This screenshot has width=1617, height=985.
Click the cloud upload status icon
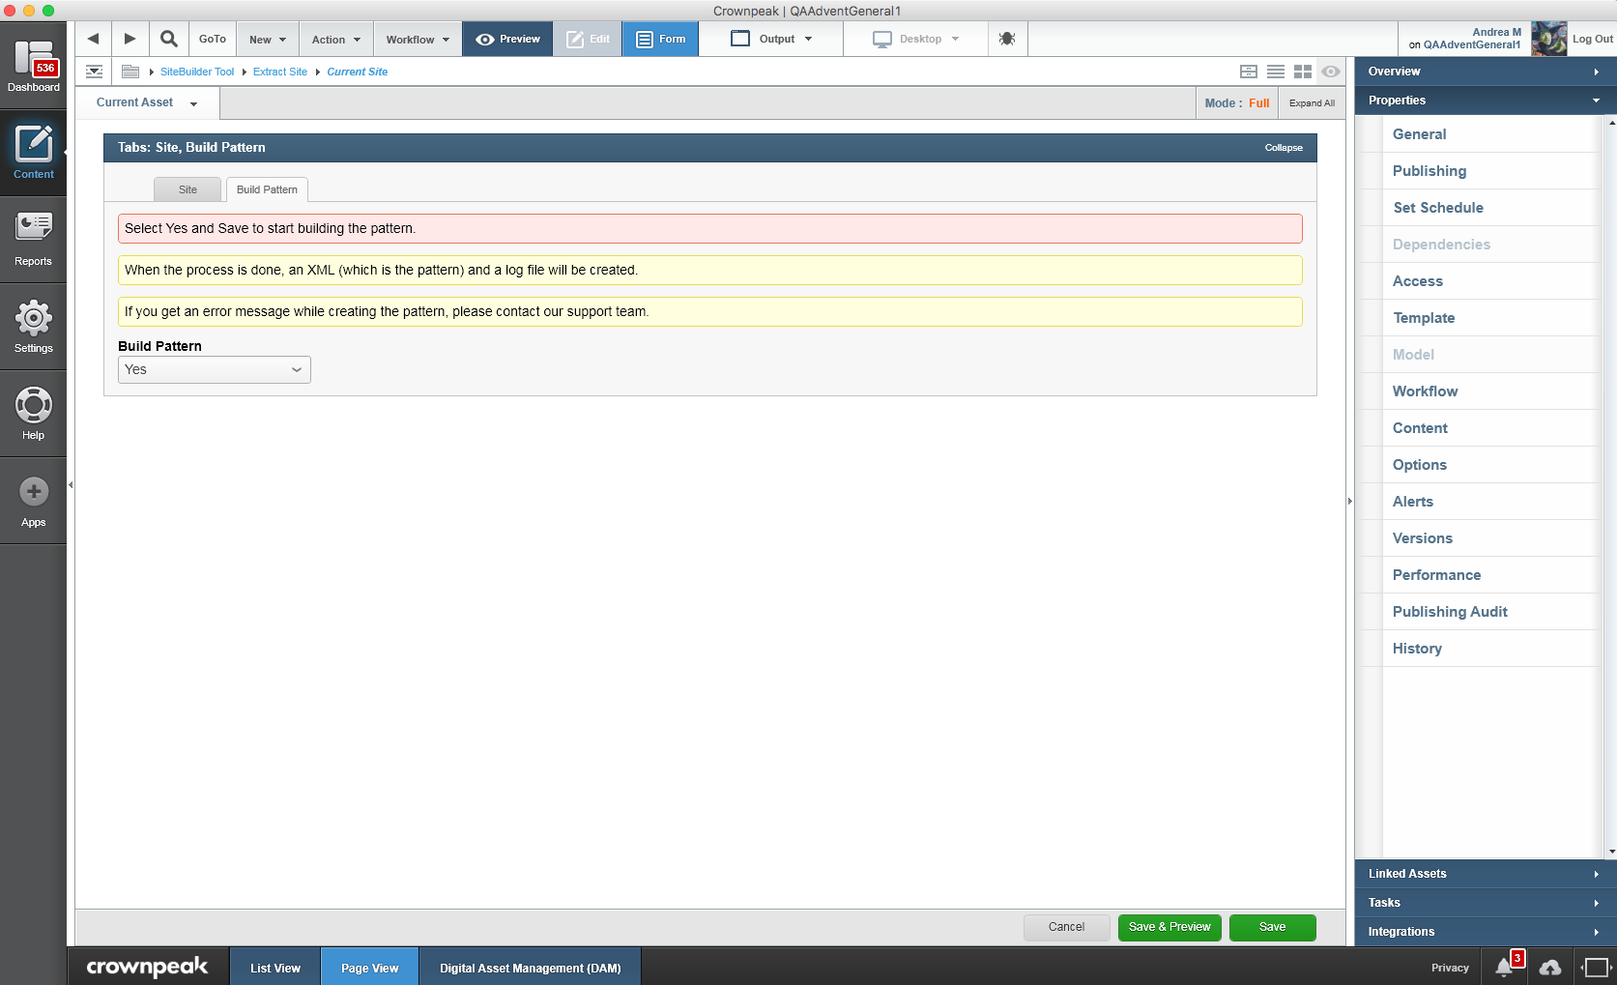tap(1550, 968)
